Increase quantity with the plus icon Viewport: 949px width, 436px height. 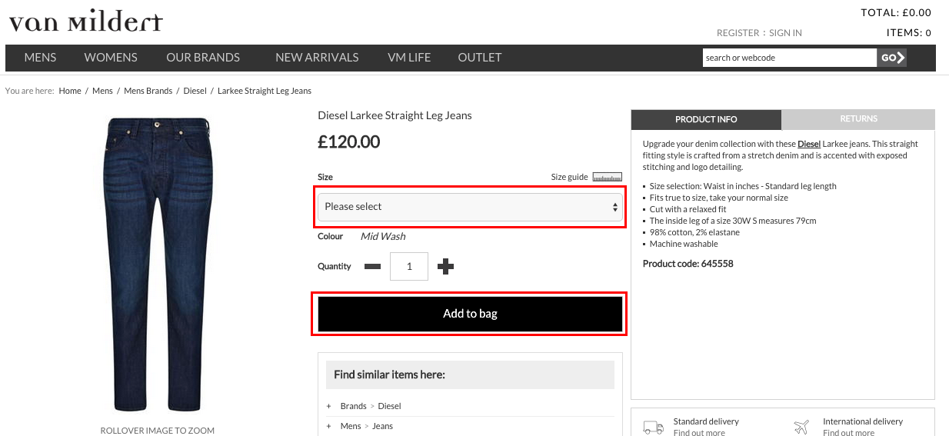pyautogui.click(x=445, y=266)
